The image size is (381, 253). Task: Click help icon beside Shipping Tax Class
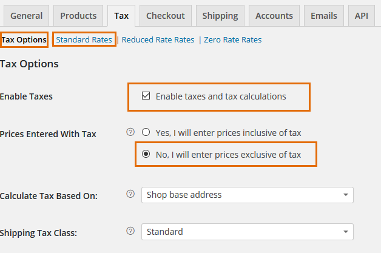130,231
